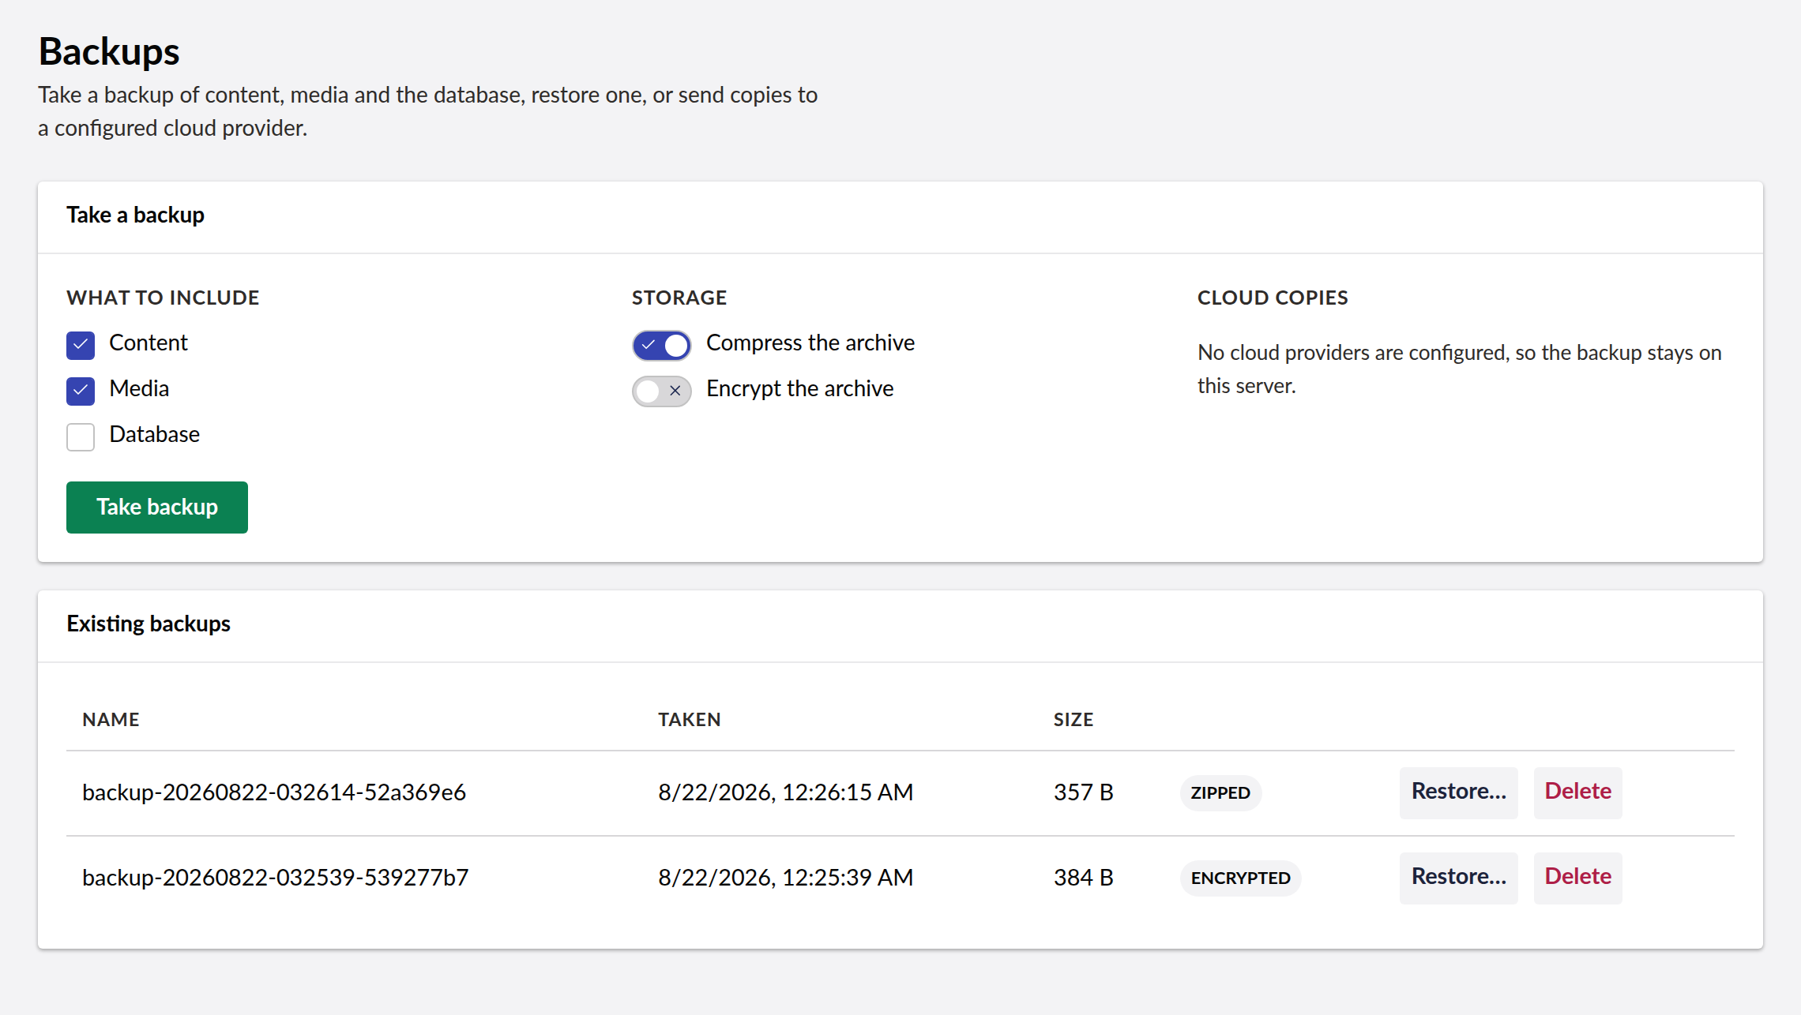This screenshot has height=1015, width=1801.
Task: Click the CLOUD COPIES heading
Action: pyautogui.click(x=1273, y=298)
